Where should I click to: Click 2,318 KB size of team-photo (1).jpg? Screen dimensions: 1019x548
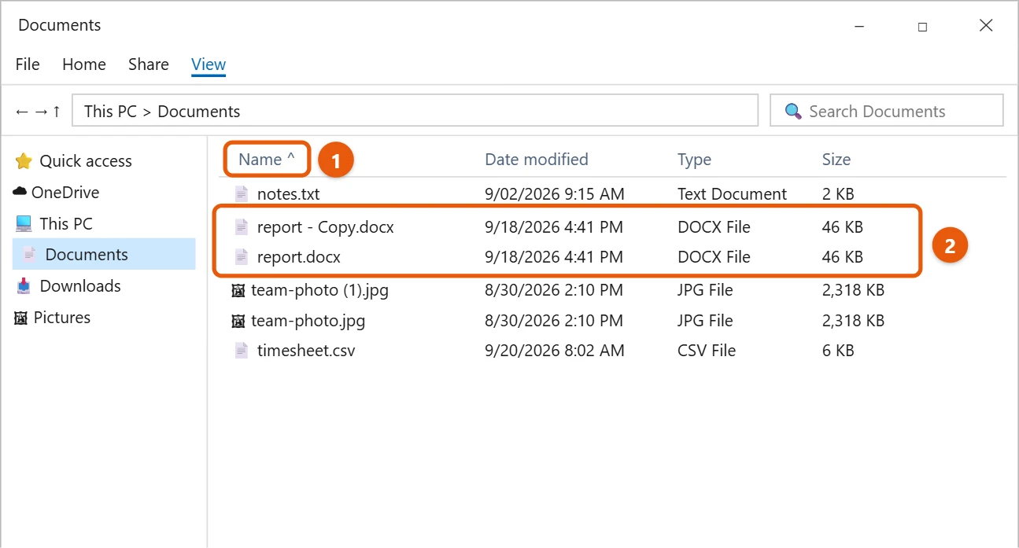[x=853, y=290]
